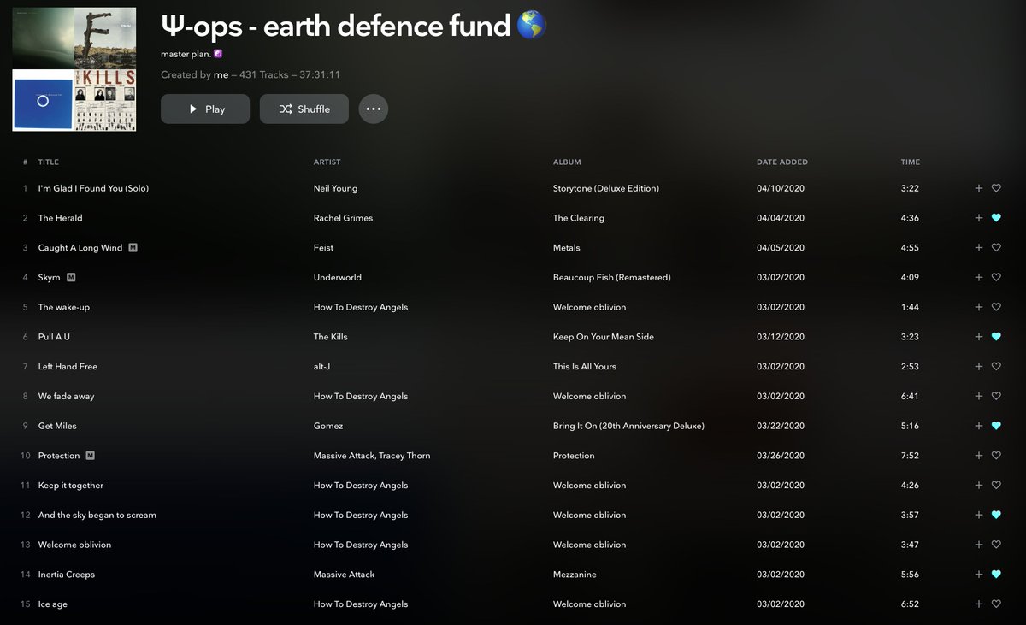Viewport: 1026px width, 625px height.
Task: Favorite Left Hand Free with heart
Action: tap(996, 367)
